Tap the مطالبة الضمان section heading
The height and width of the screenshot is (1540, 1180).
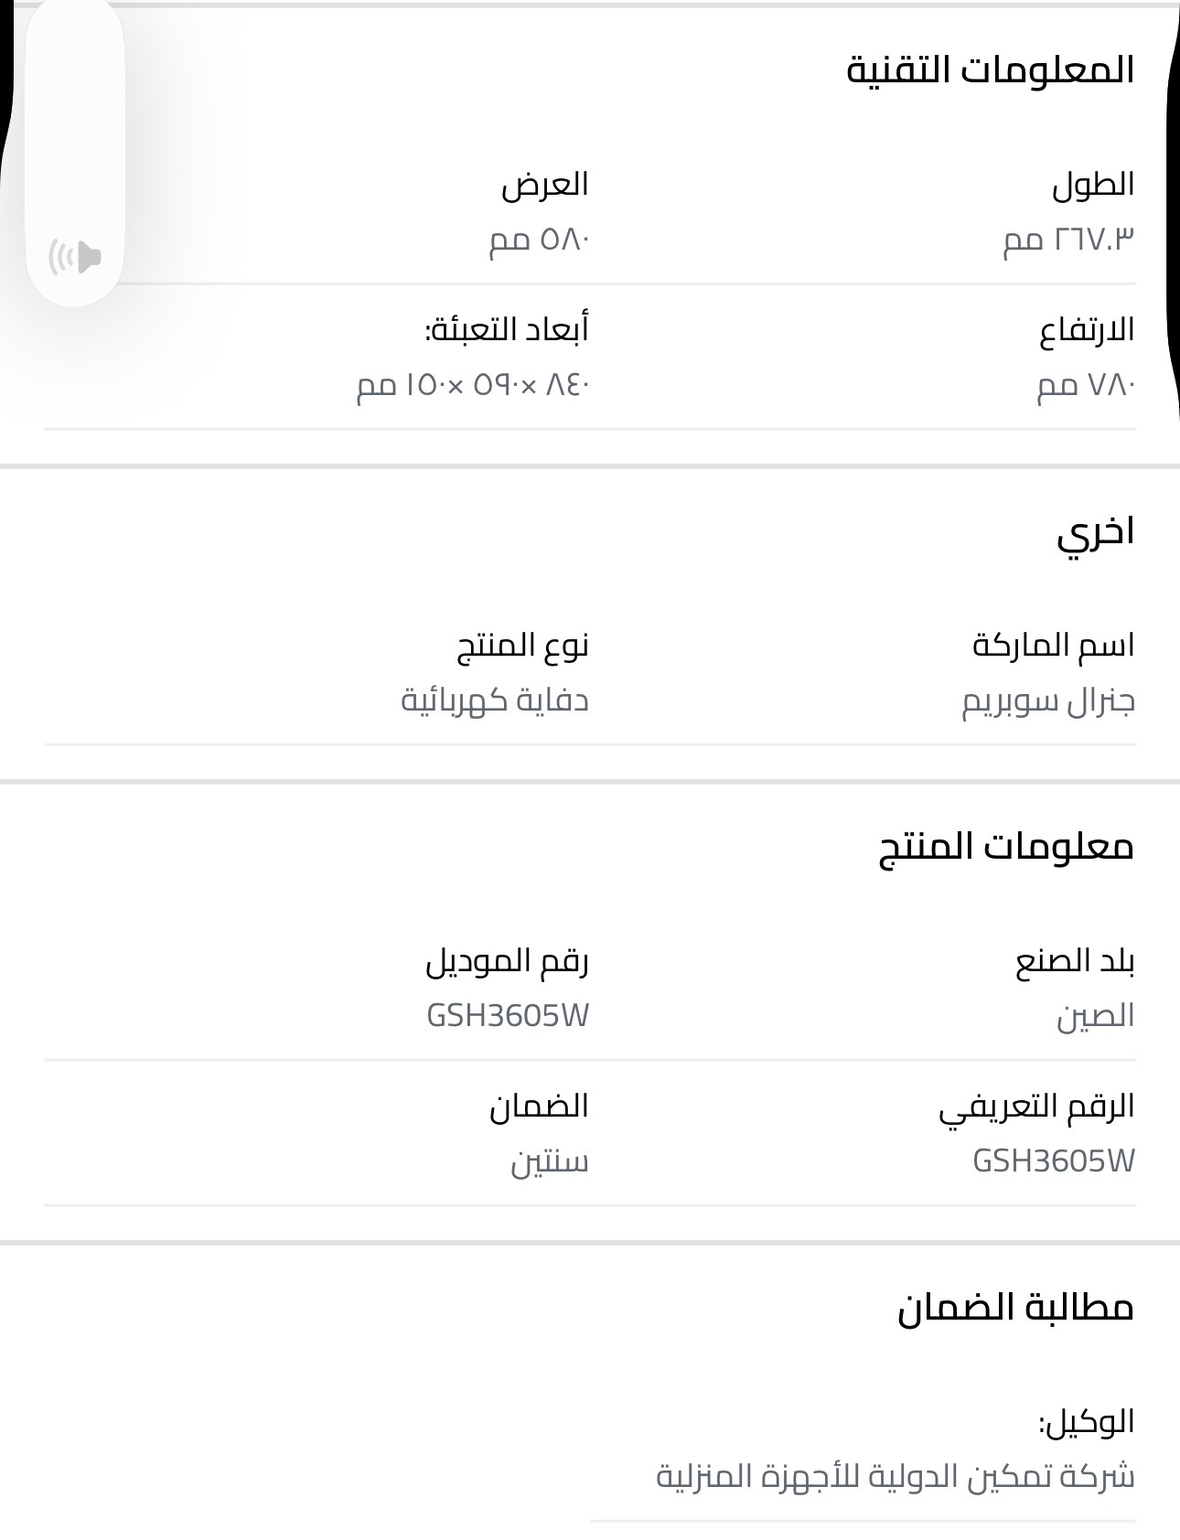coord(1015,1308)
